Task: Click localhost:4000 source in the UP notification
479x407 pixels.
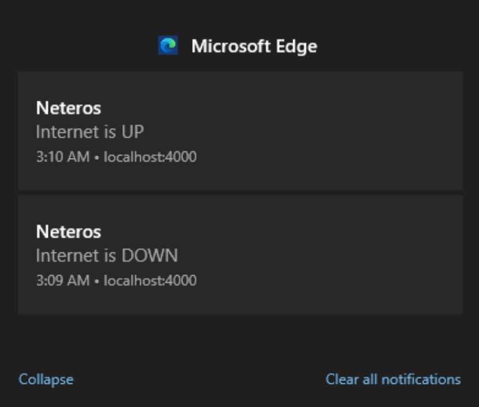Action: click(150, 157)
